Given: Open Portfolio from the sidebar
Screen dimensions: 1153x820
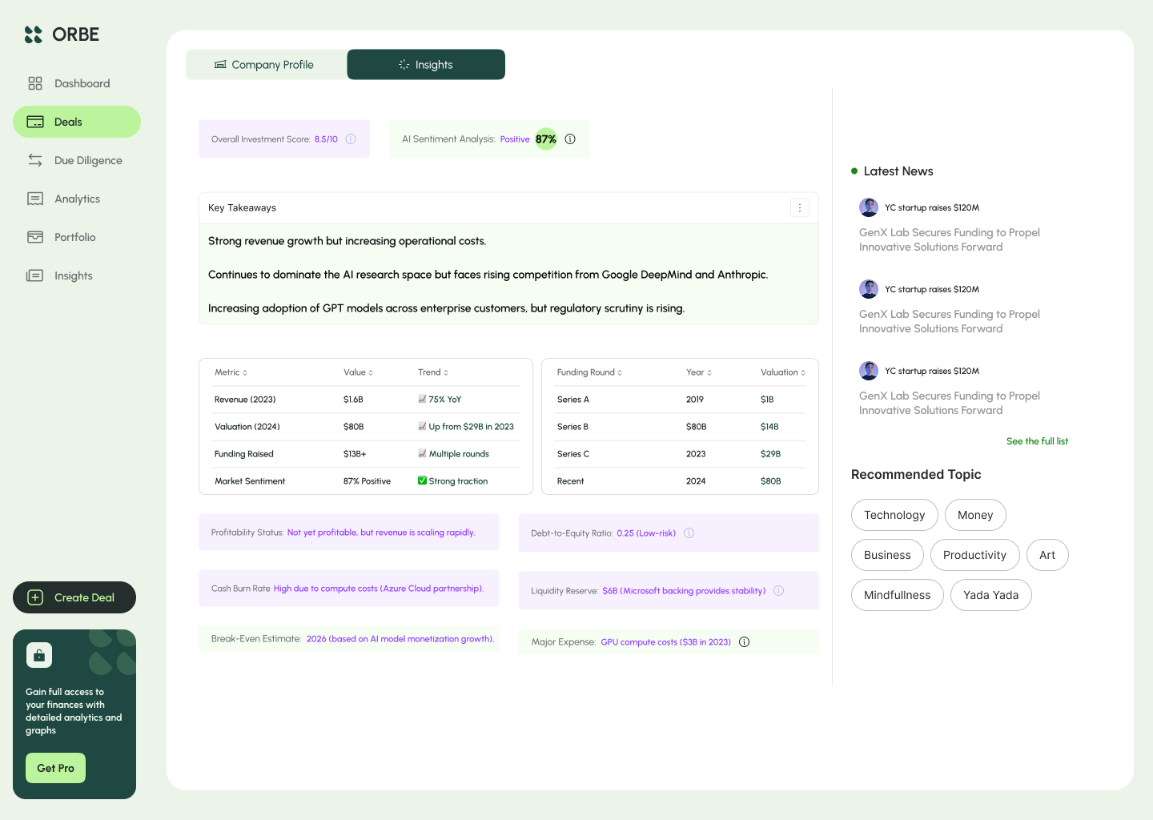Looking at the screenshot, I should point(77,237).
